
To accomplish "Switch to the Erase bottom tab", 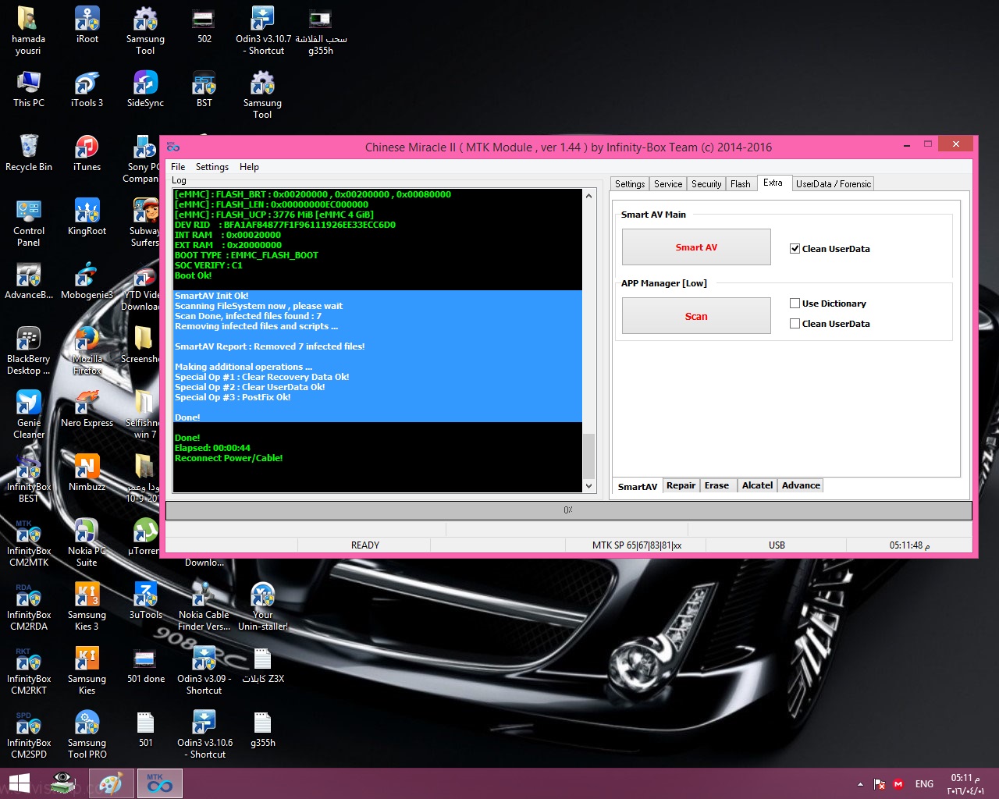I will (x=716, y=485).
